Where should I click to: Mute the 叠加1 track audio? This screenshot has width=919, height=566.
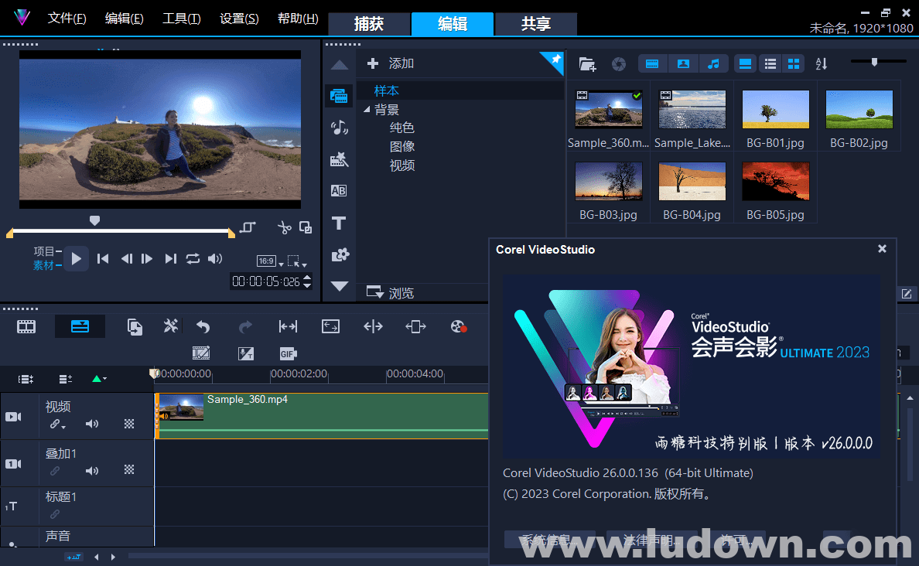coord(92,470)
